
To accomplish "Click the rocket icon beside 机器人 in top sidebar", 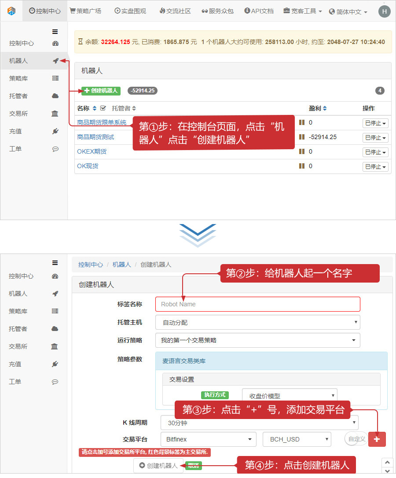I will point(55,61).
